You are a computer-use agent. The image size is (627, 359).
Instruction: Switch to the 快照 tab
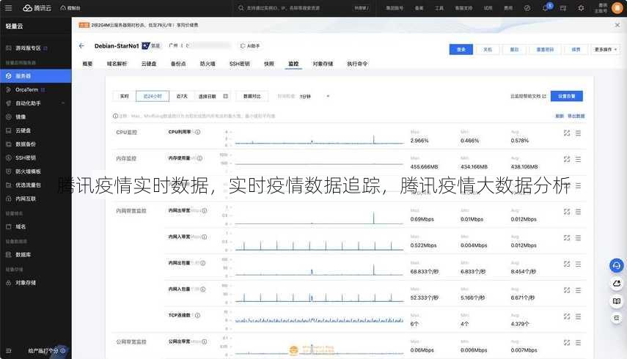[269, 64]
